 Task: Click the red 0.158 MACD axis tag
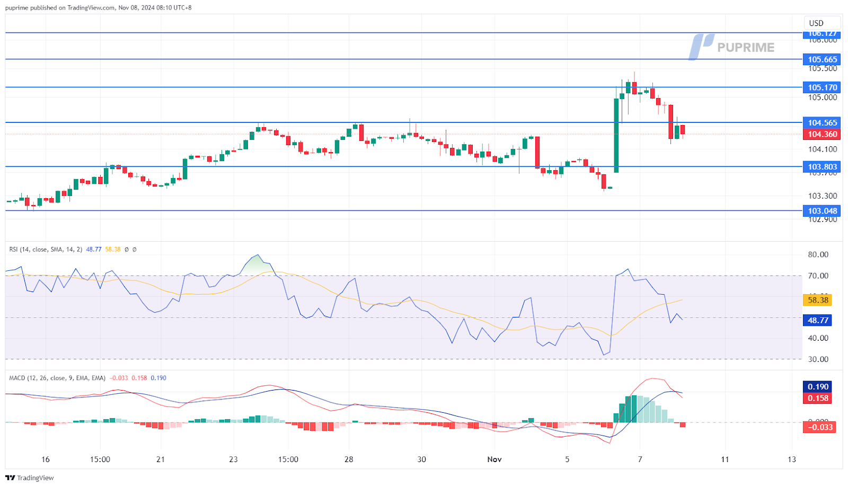818,399
